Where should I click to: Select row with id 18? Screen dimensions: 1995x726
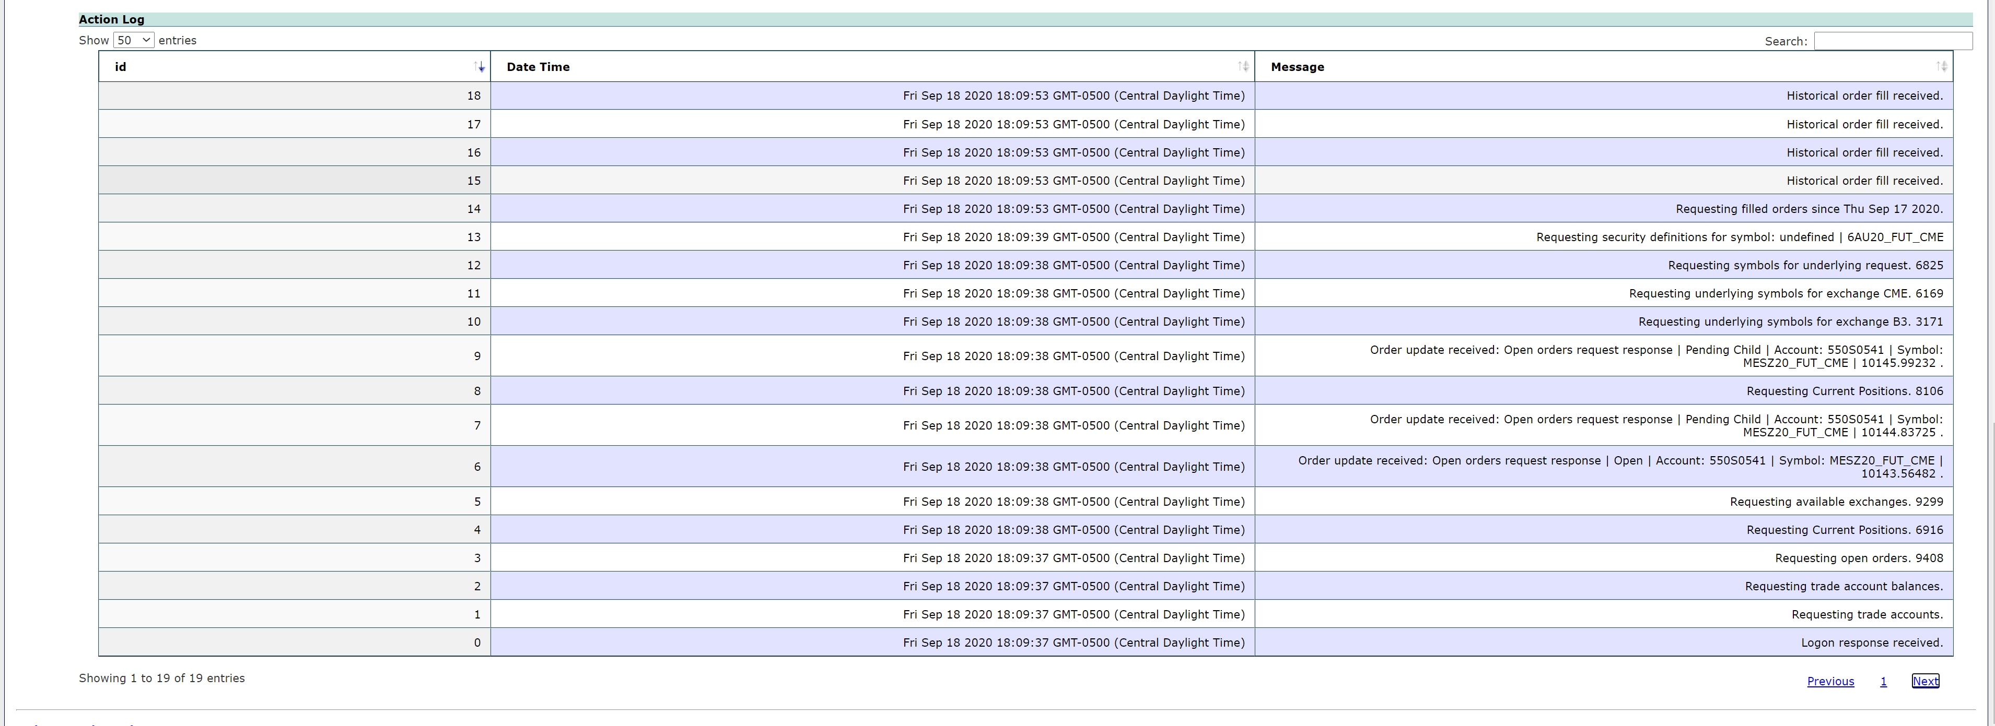[473, 96]
